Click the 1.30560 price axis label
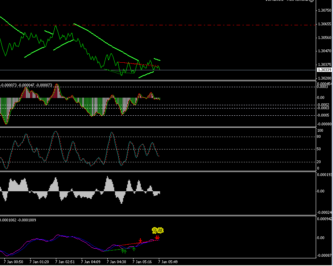 tap(325, 38)
